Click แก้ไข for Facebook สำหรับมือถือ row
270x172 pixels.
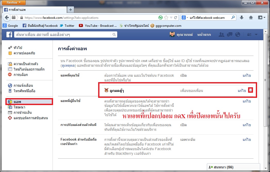click(x=247, y=140)
